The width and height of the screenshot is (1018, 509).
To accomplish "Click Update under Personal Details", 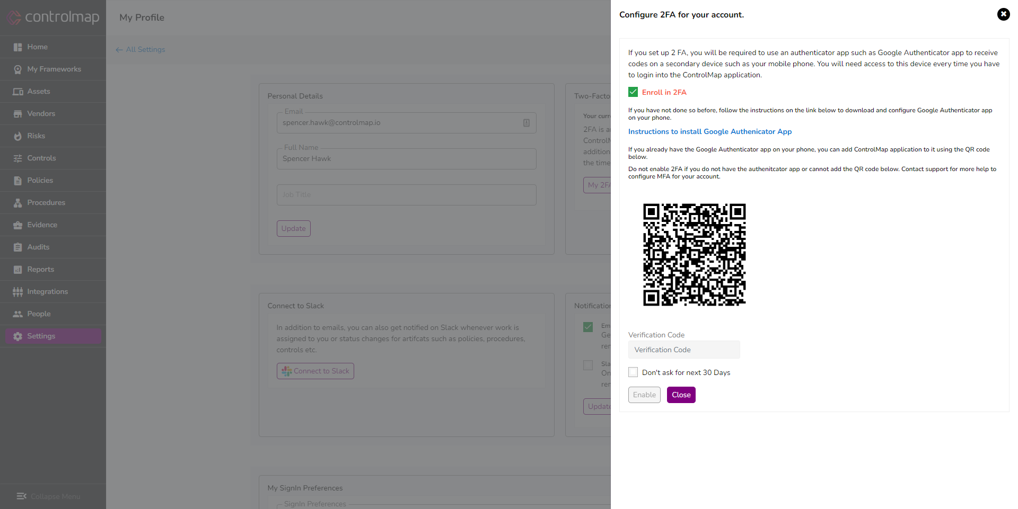I will pyautogui.click(x=293, y=229).
